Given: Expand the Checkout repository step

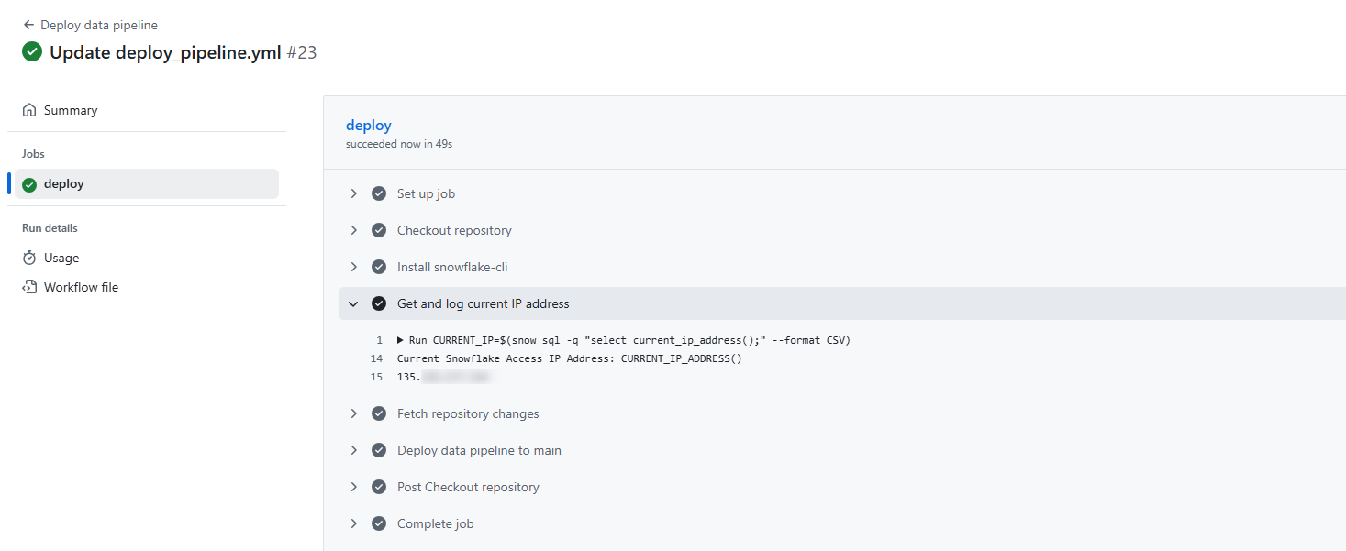Looking at the screenshot, I should (354, 230).
